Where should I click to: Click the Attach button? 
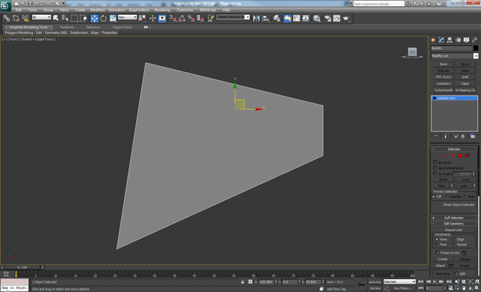point(440,266)
